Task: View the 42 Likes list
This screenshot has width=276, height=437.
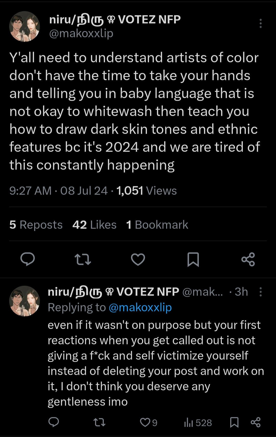Action: pos(94,225)
